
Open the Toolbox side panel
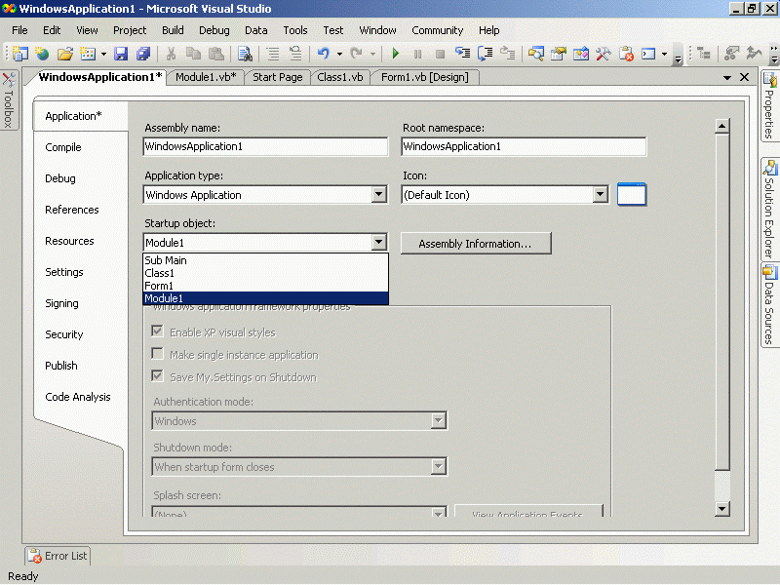tap(8, 100)
